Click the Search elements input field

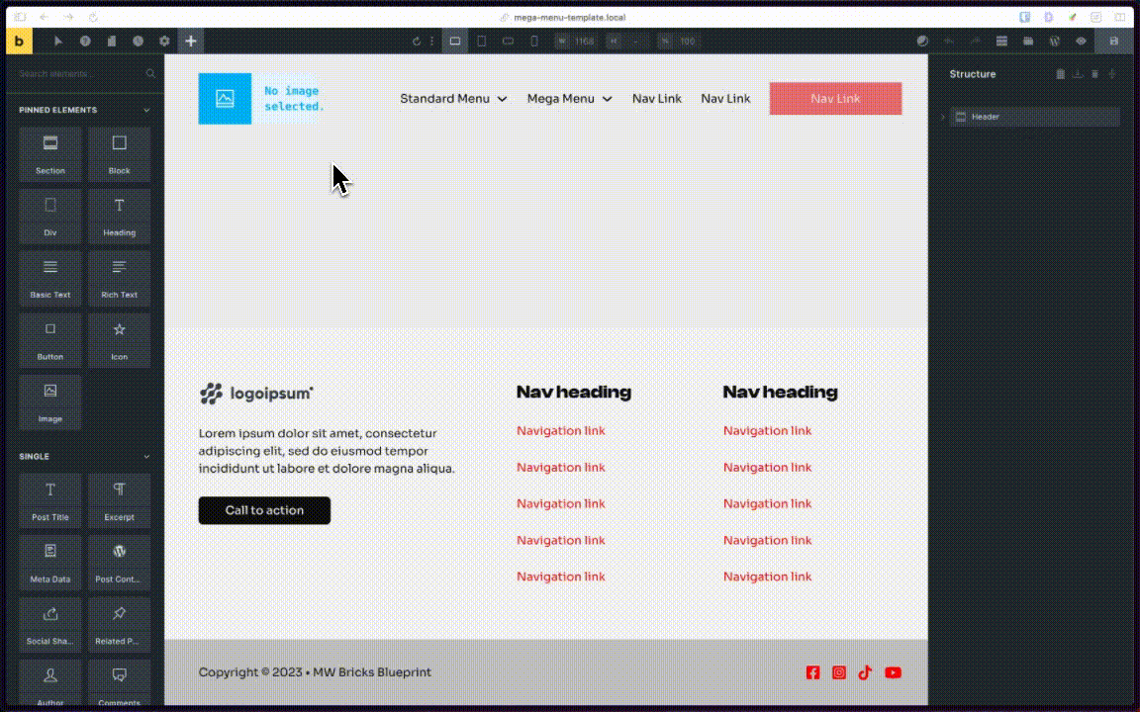click(79, 74)
